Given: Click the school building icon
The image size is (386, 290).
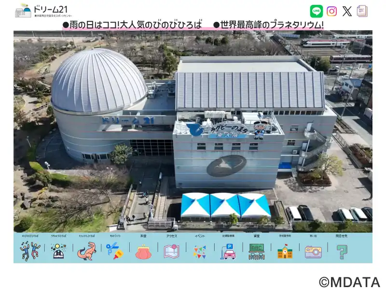Looking at the screenshot, I should pyautogui.click(x=285, y=251).
